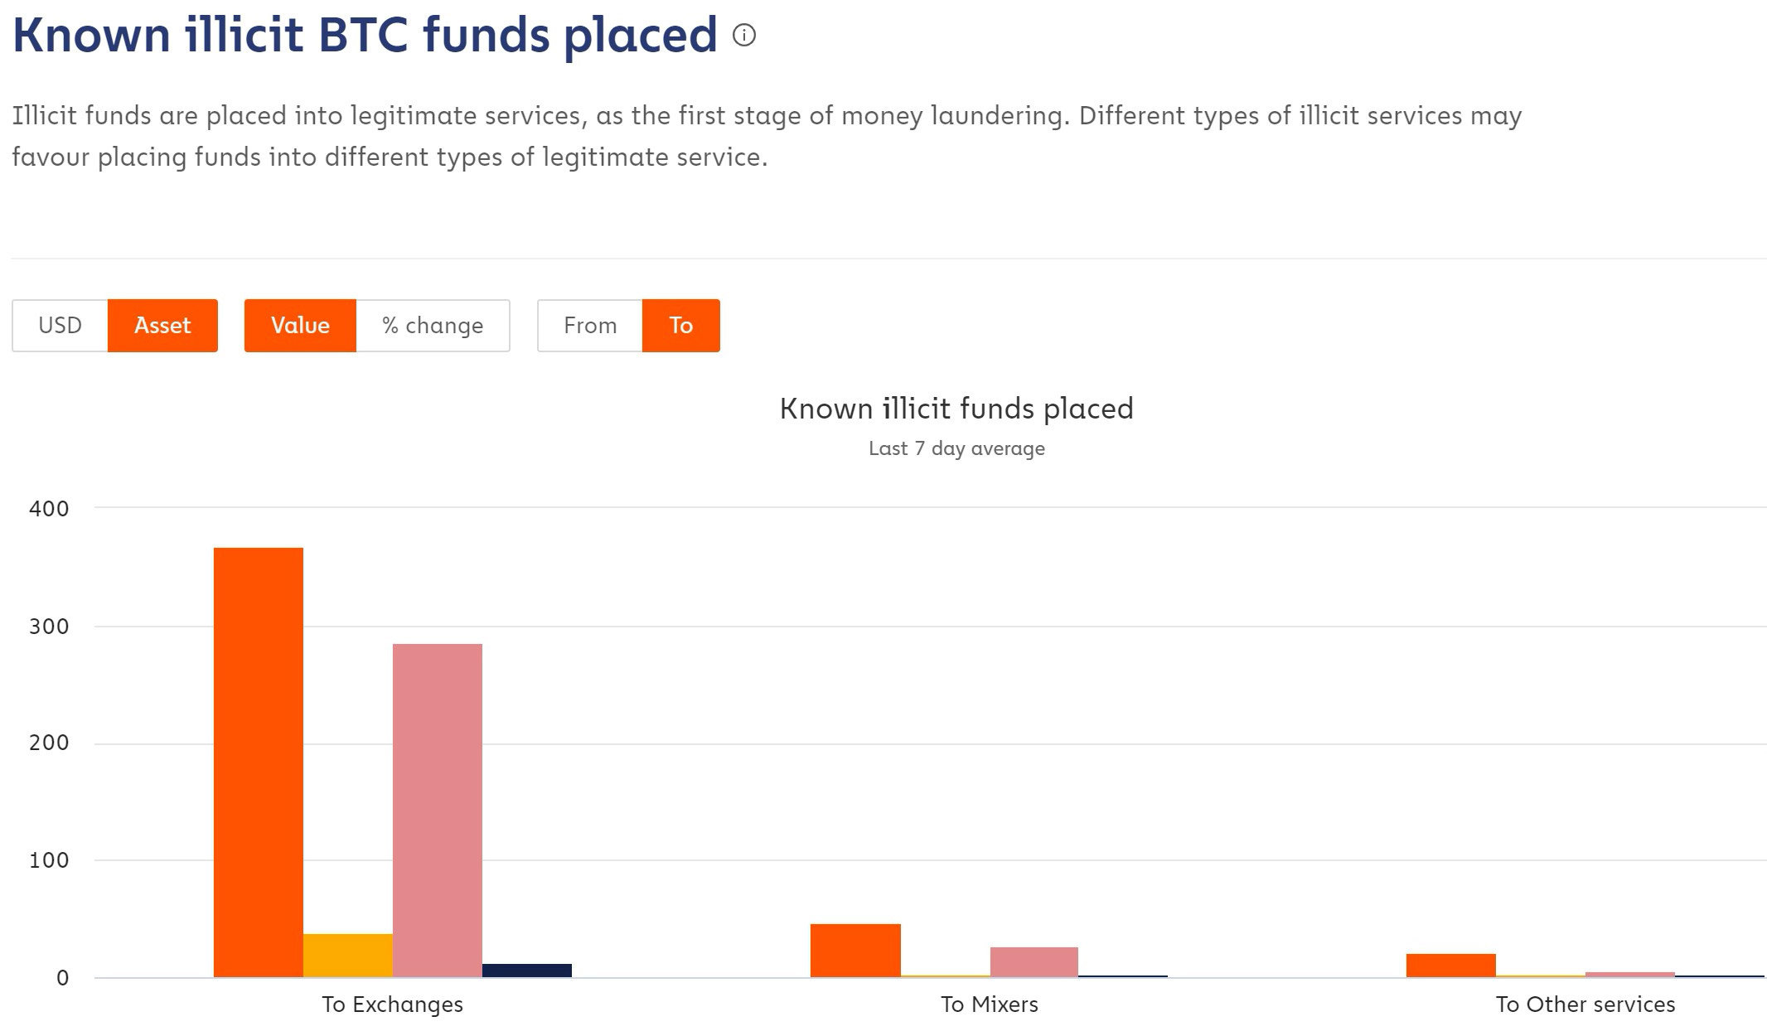The height and width of the screenshot is (1036, 1767).
Task: Click the Last 7 day average subtitle
Action: click(956, 448)
